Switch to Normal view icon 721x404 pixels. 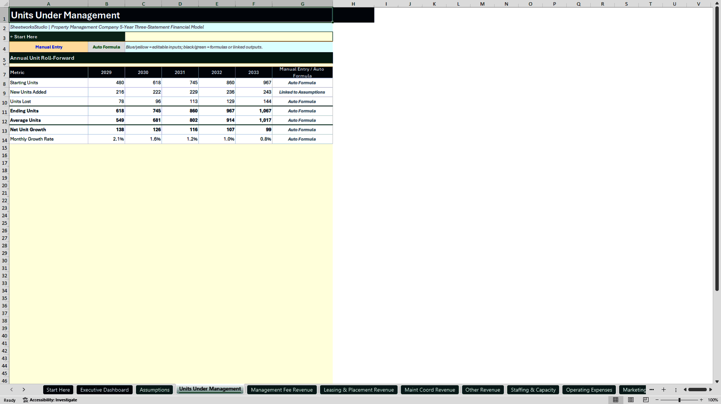pos(615,400)
